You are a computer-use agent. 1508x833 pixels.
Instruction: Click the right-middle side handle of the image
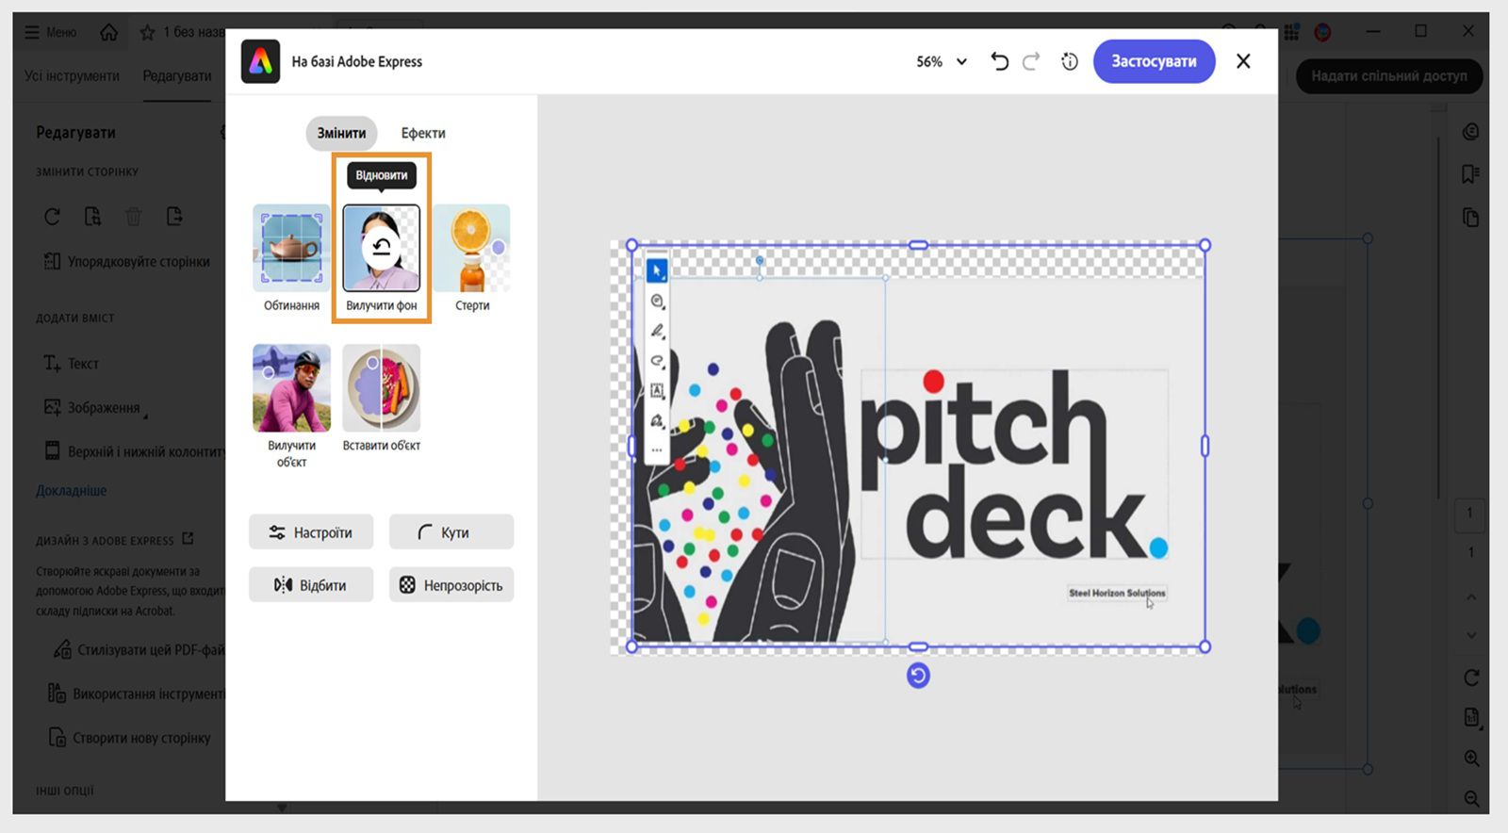(1205, 446)
